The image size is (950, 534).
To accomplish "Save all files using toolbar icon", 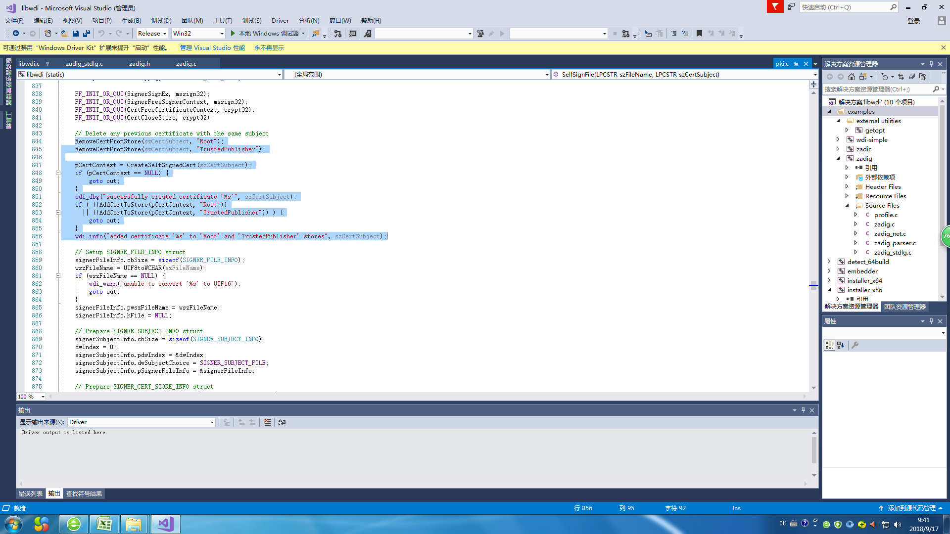I will pos(87,33).
